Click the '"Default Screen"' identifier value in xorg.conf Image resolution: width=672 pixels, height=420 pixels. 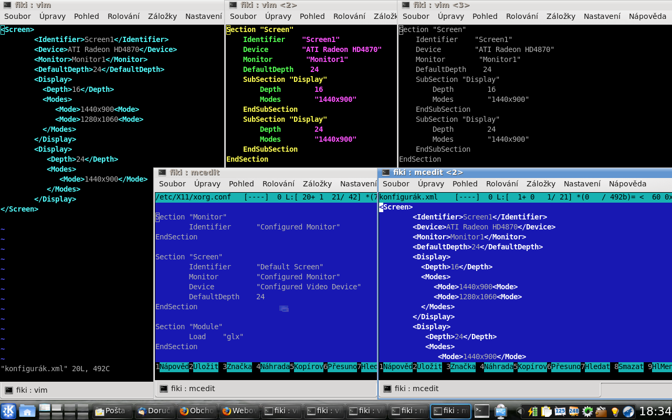click(290, 267)
